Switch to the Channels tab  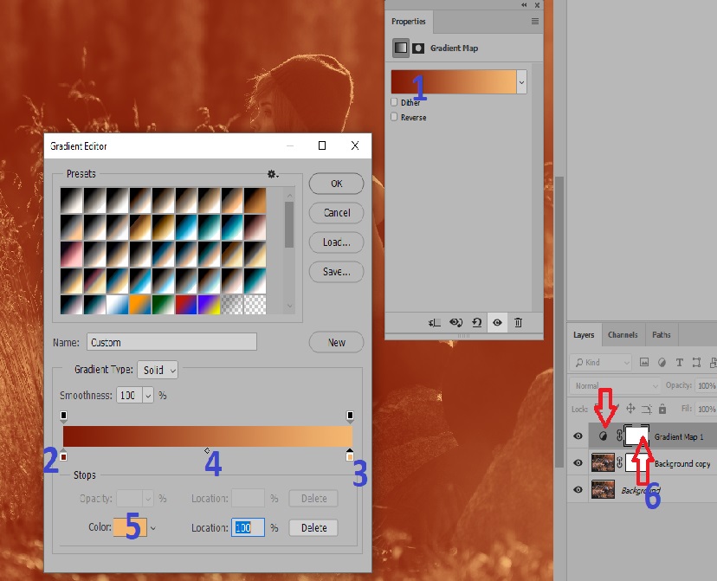point(623,335)
